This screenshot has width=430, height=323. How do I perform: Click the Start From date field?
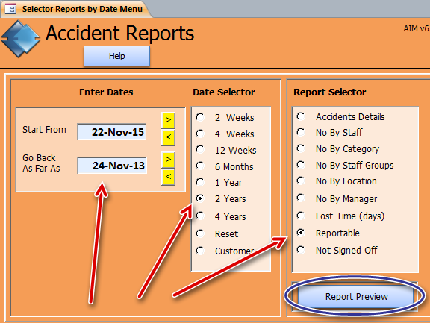[x=112, y=132]
